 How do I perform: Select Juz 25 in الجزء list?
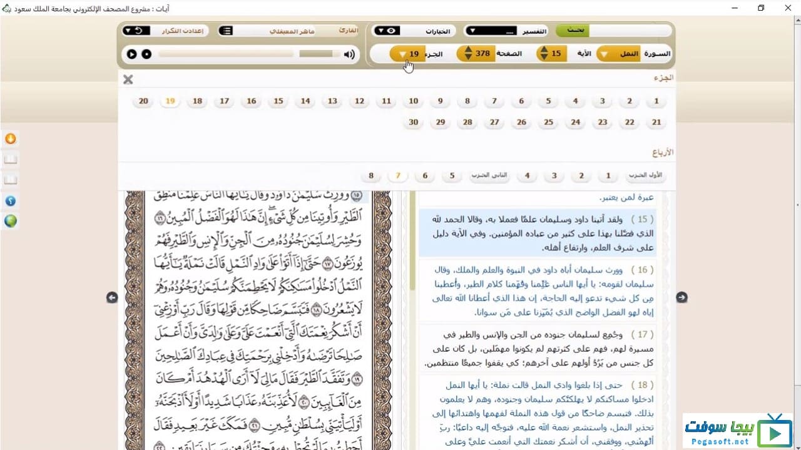coord(548,122)
